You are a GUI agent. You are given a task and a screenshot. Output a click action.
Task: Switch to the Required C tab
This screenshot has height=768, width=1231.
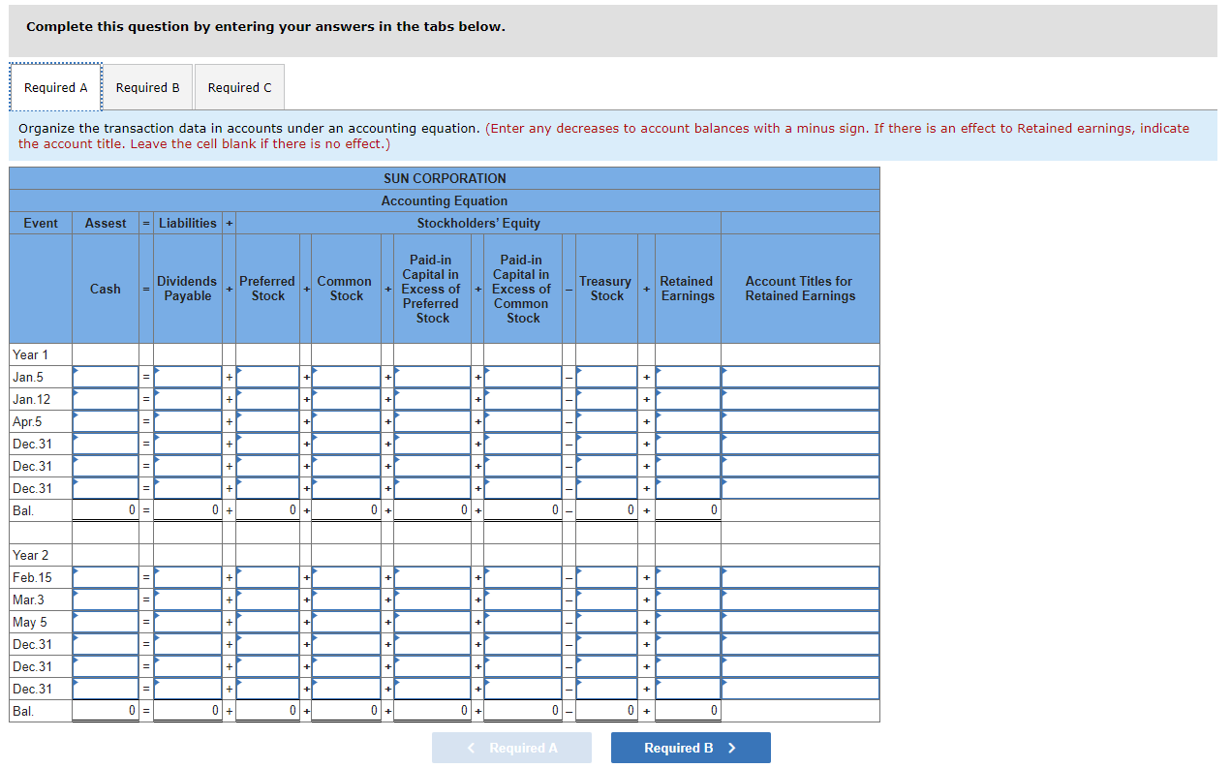tap(239, 86)
